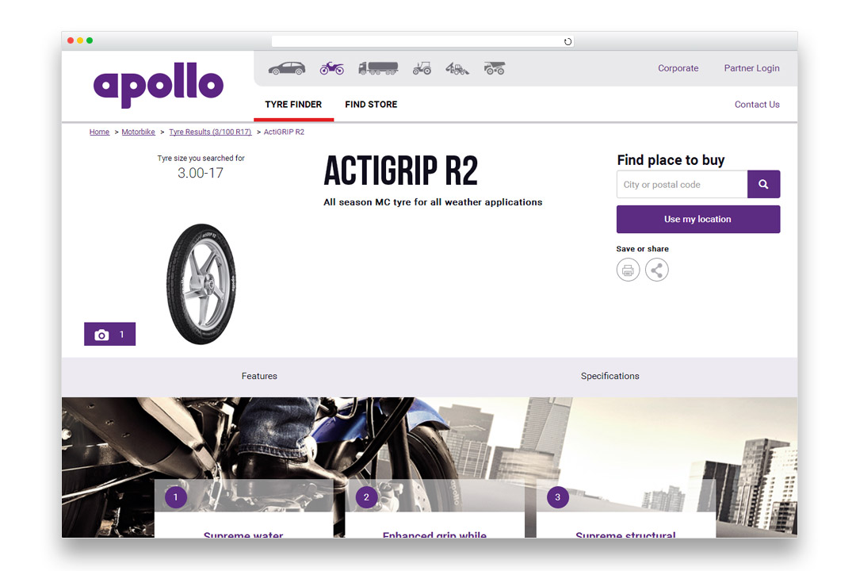This screenshot has width=856, height=571.
Task: Go to Partner Login
Action: pos(751,68)
